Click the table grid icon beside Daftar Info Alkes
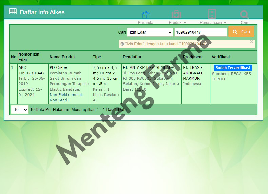The image size is (268, 194). (13, 12)
